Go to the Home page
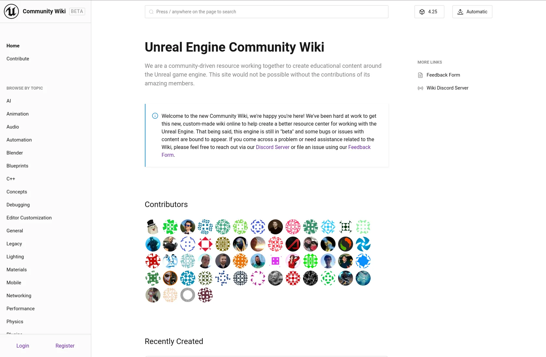 click(x=13, y=46)
